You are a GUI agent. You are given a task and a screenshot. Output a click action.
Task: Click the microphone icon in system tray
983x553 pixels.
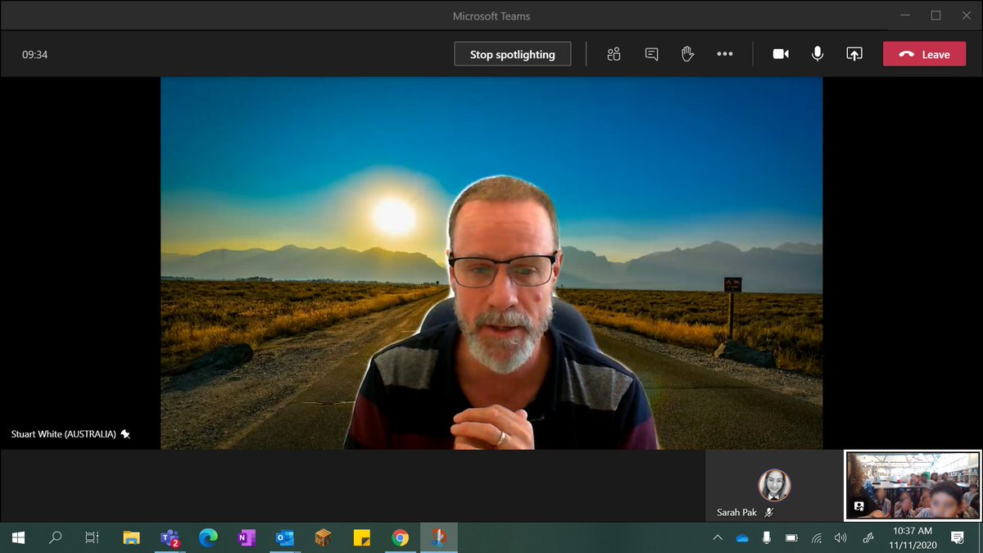[x=767, y=537]
